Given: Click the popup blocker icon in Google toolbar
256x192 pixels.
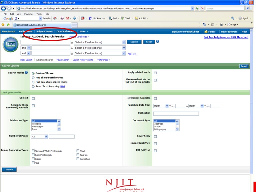Looking at the screenshot, I should pos(83,18).
